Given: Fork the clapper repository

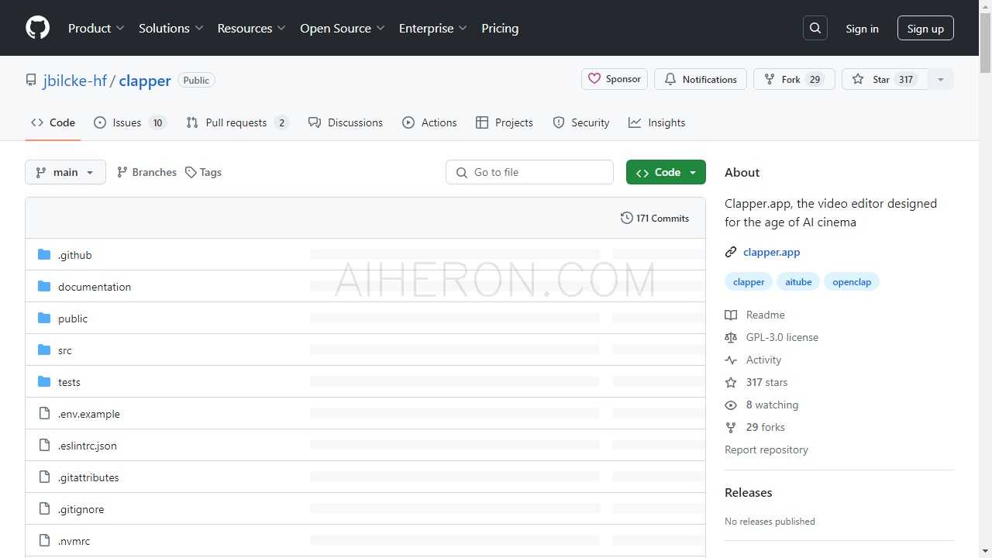Looking at the screenshot, I should click(794, 79).
